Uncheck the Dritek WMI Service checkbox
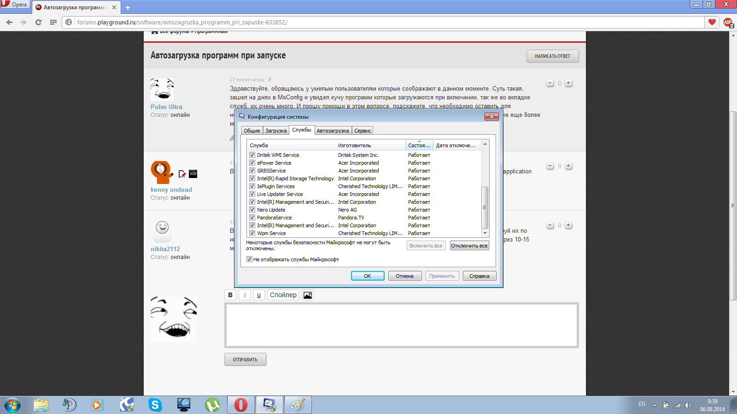This screenshot has height=414, width=737. point(252,155)
